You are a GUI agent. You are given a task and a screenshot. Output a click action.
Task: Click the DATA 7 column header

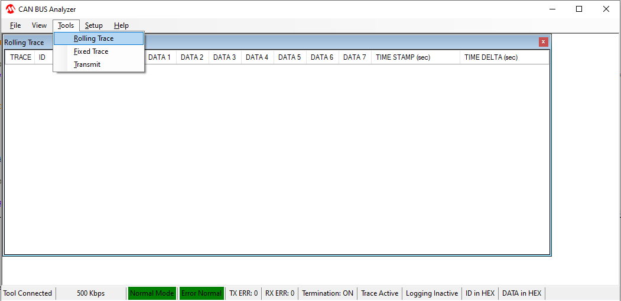[355, 57]
